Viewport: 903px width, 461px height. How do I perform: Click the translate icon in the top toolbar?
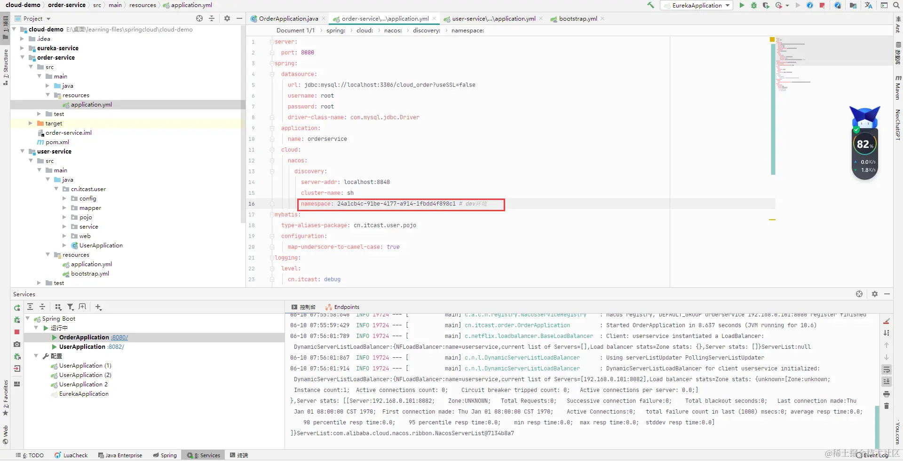click(868, 5)
